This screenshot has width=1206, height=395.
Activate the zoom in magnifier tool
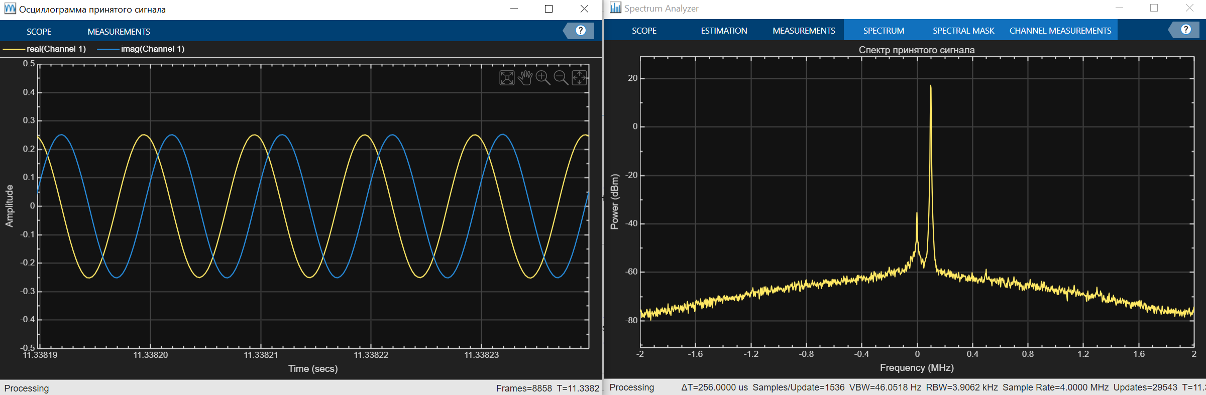[543, 78]
